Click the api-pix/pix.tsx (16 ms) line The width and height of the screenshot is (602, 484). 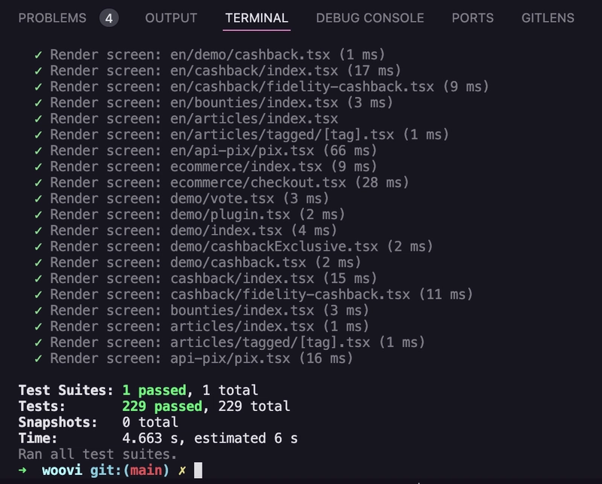click(x=193, y=358)
